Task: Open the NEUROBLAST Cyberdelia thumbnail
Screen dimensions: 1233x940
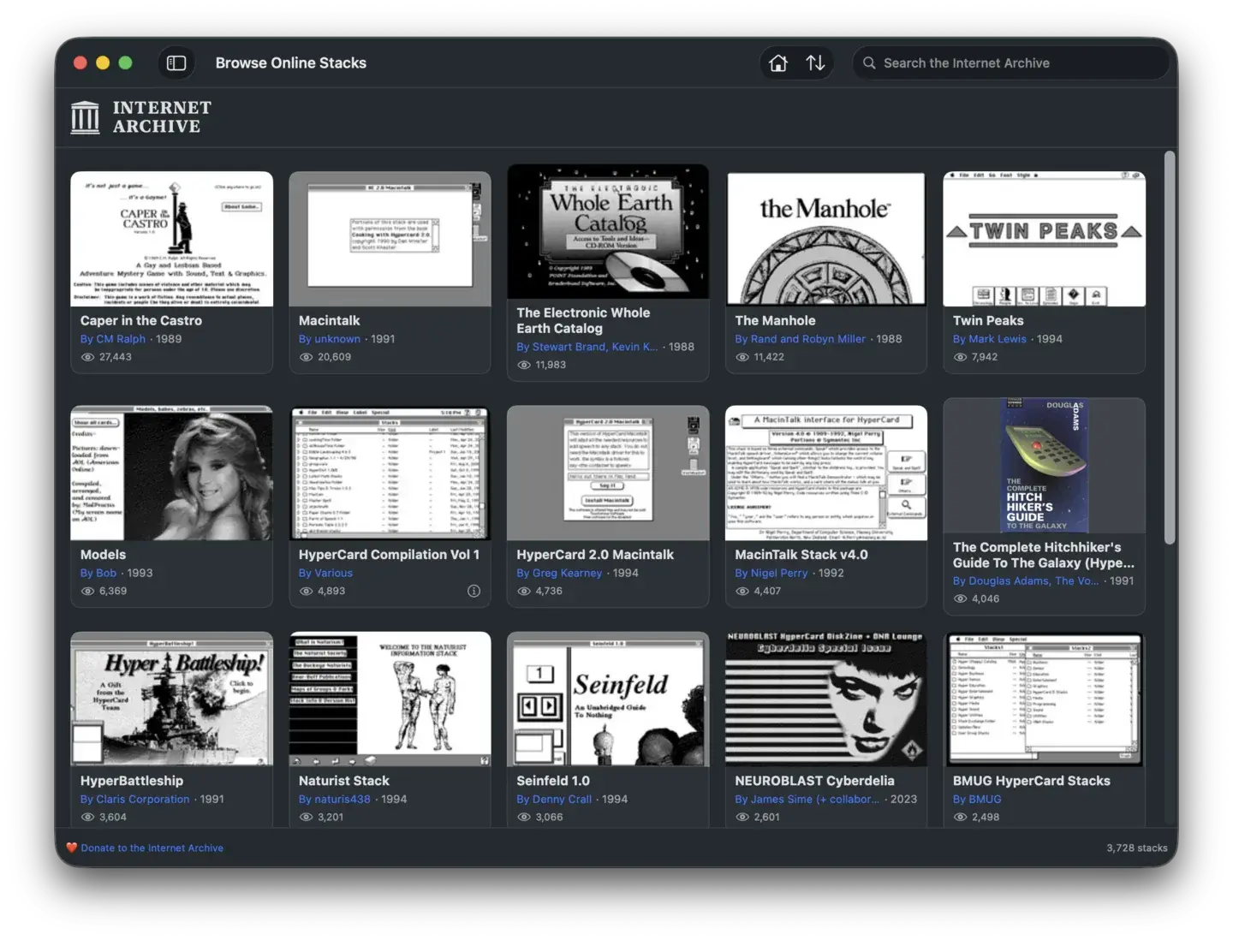Action: coord(826,699)
